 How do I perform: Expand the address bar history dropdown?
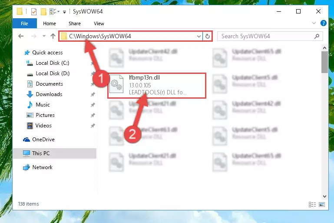coord(199,36)
